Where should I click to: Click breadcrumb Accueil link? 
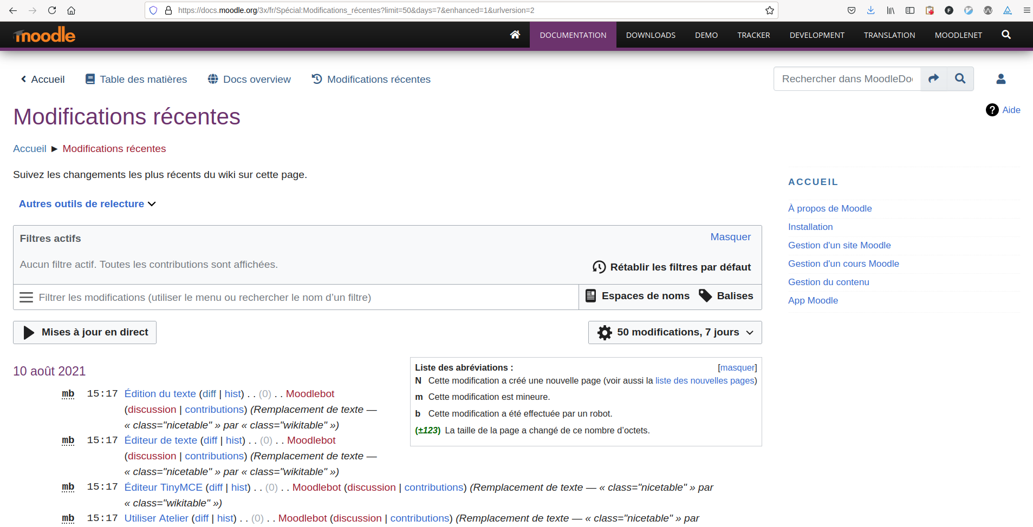(x=30, y=149)
